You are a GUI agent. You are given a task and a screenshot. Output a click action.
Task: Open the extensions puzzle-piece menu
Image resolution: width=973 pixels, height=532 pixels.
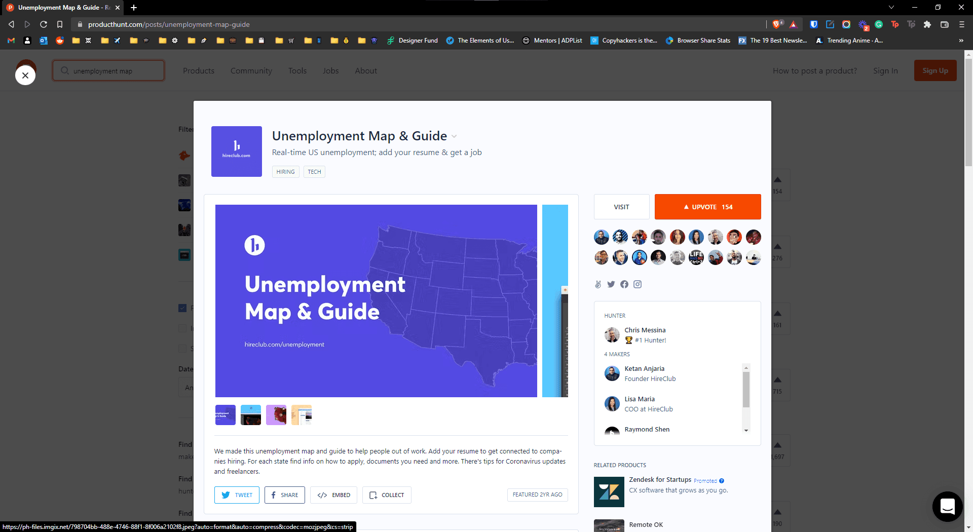(x=927, y=24)
